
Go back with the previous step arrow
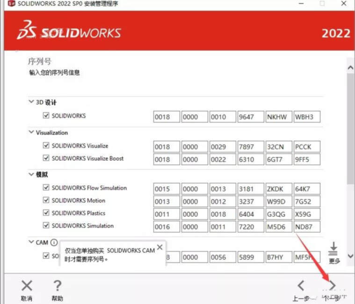(301, 285)
